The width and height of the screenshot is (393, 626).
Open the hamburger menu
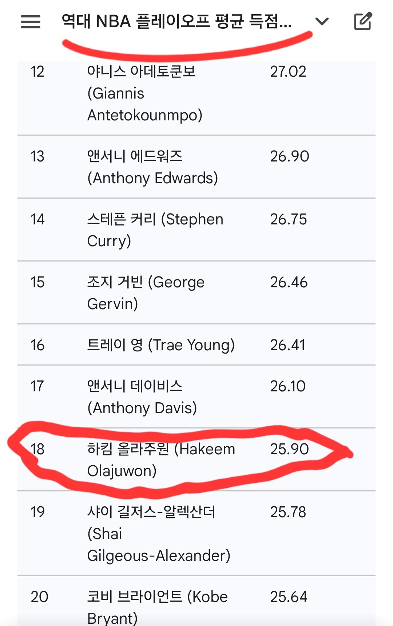coord(31,22)
